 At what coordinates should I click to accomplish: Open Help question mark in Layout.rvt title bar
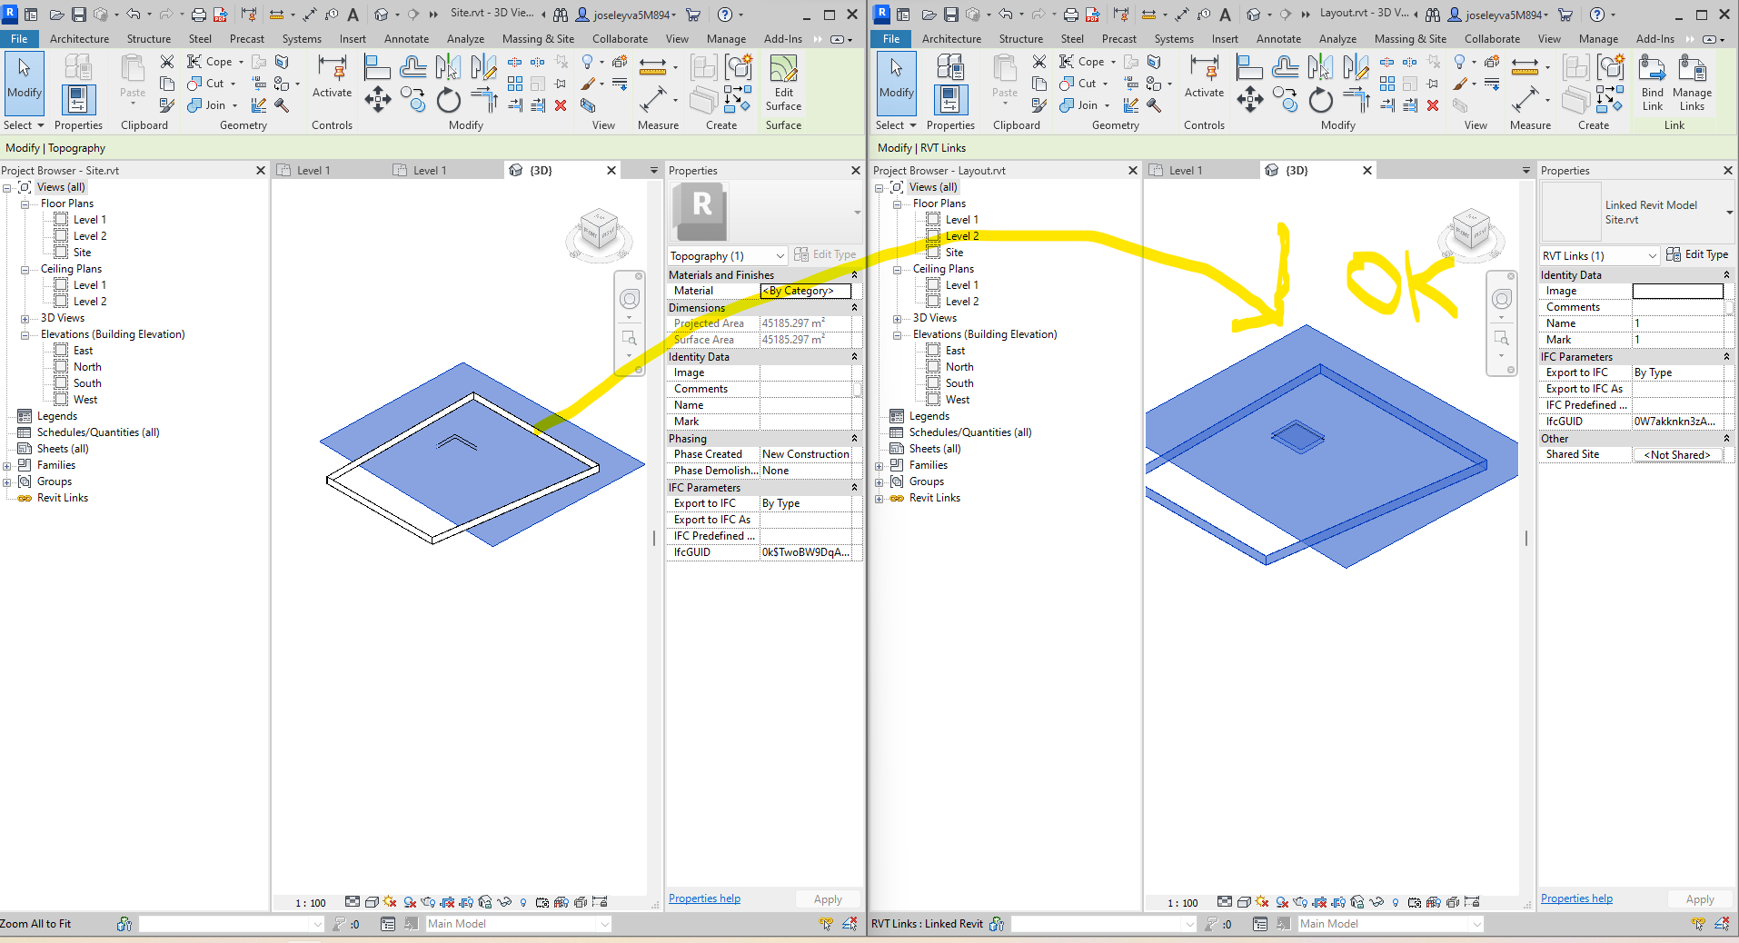(1596, 15)
